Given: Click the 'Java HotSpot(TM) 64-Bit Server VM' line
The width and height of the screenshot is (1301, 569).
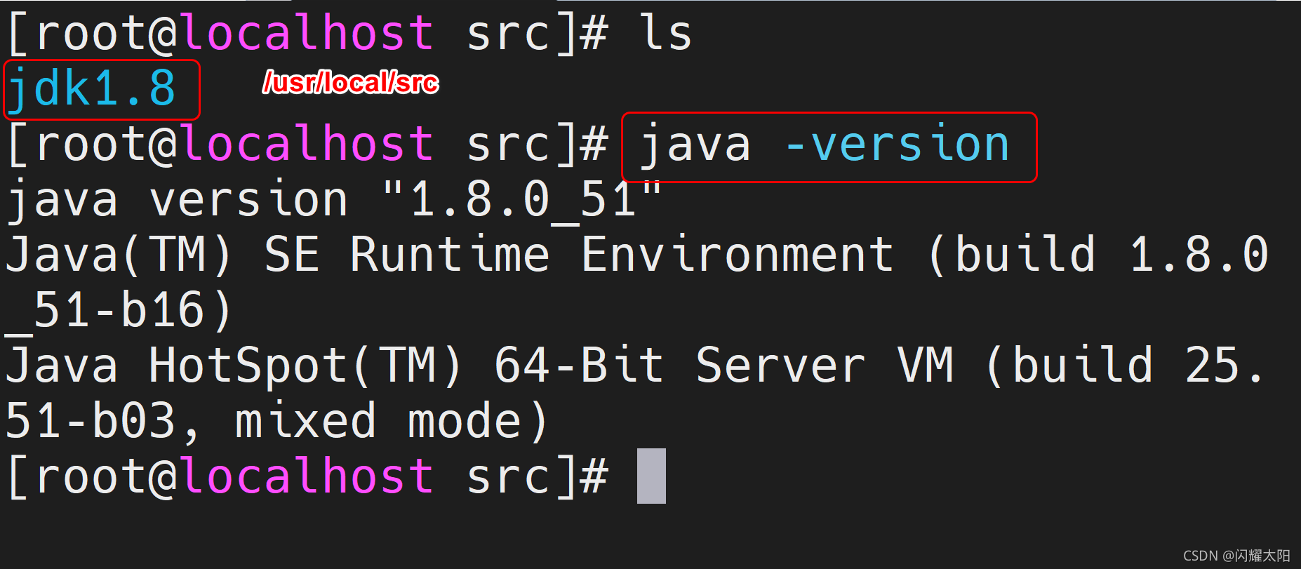Looking at the screenshot, I should tap(635, 366).
